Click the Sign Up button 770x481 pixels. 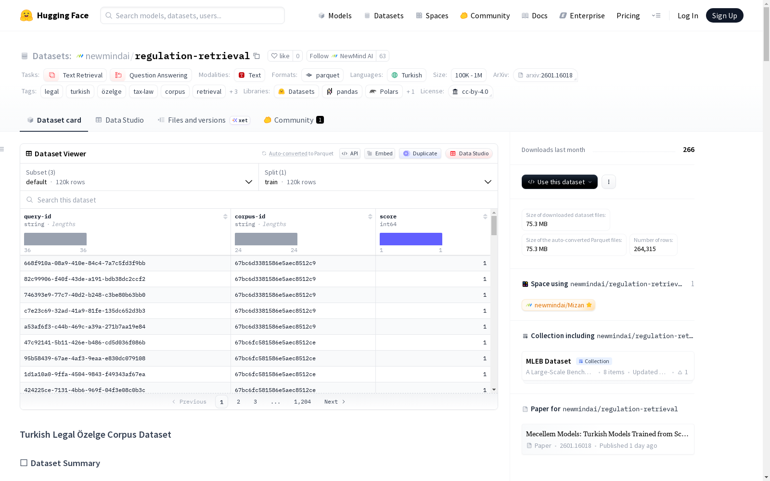click(x=725, y=15)
